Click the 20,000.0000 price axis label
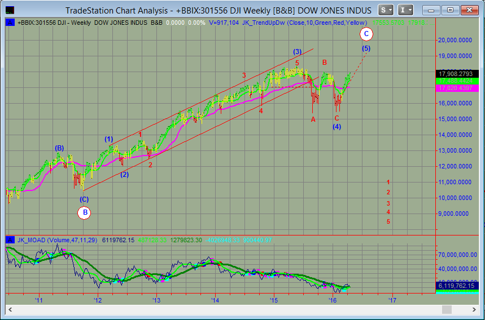 point(455,40)
